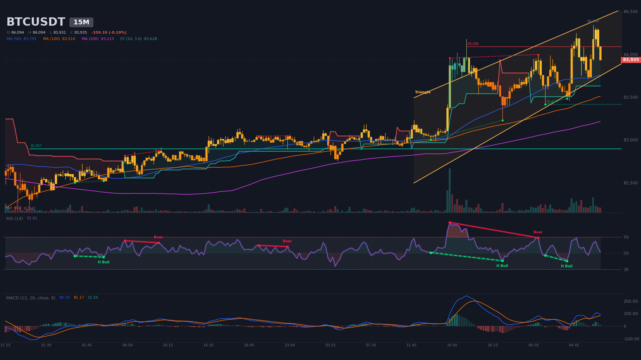Click the 82,897 support level label
The width and height of the screenshot is (641, 360).
[x=36, y=146]
